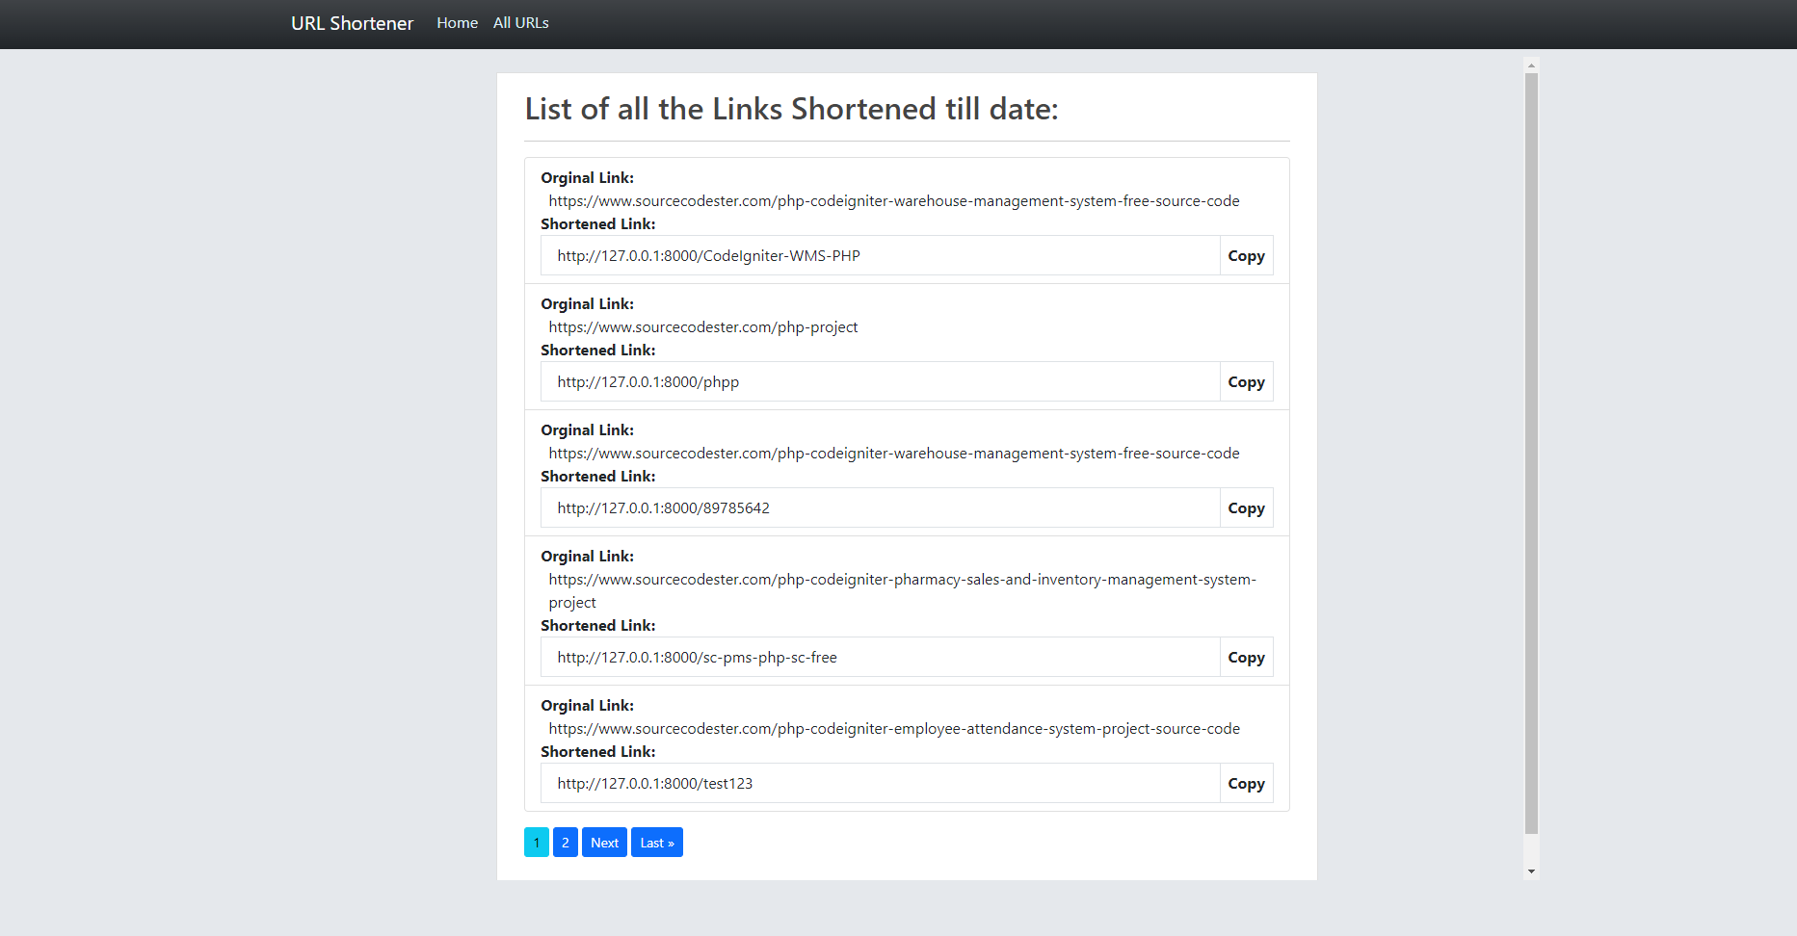Viewport: 1797px width, 936px height.
Task: Open the URL Shortener brand link
Action: click(352, 23)
